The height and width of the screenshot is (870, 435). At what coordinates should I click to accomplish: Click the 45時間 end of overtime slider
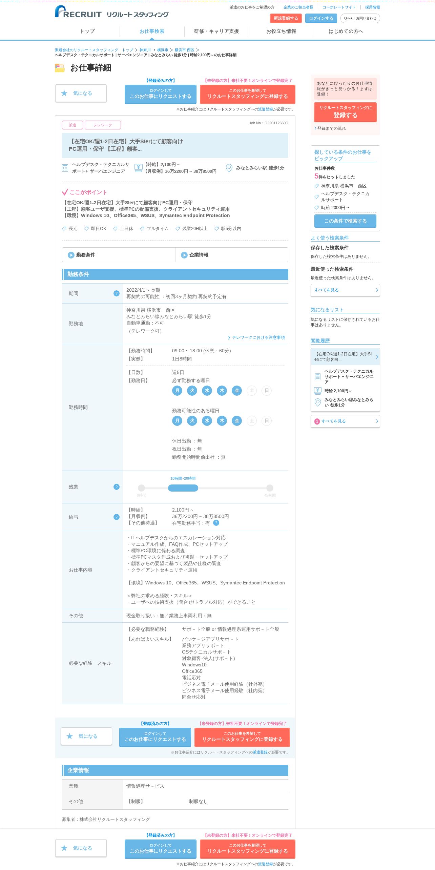point(270,488)
